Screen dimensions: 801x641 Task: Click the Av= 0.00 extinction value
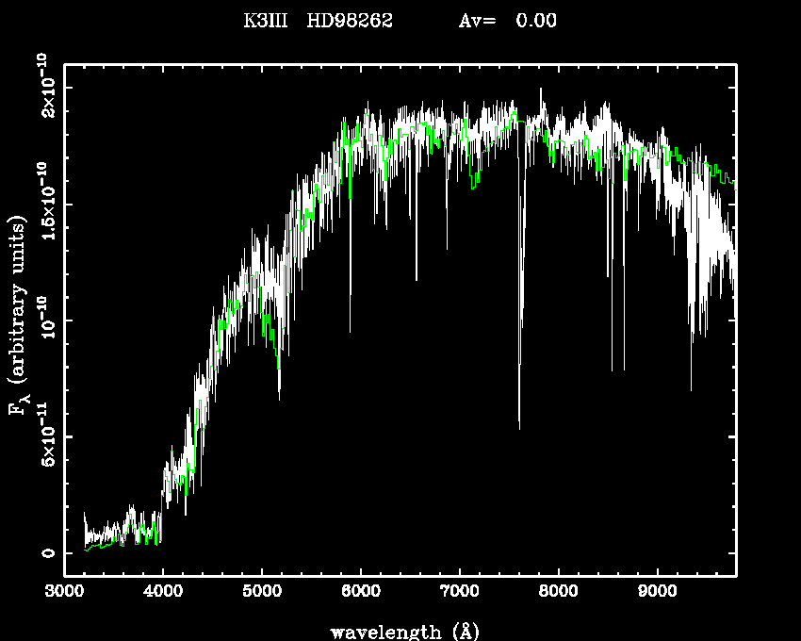coord(507,22)
